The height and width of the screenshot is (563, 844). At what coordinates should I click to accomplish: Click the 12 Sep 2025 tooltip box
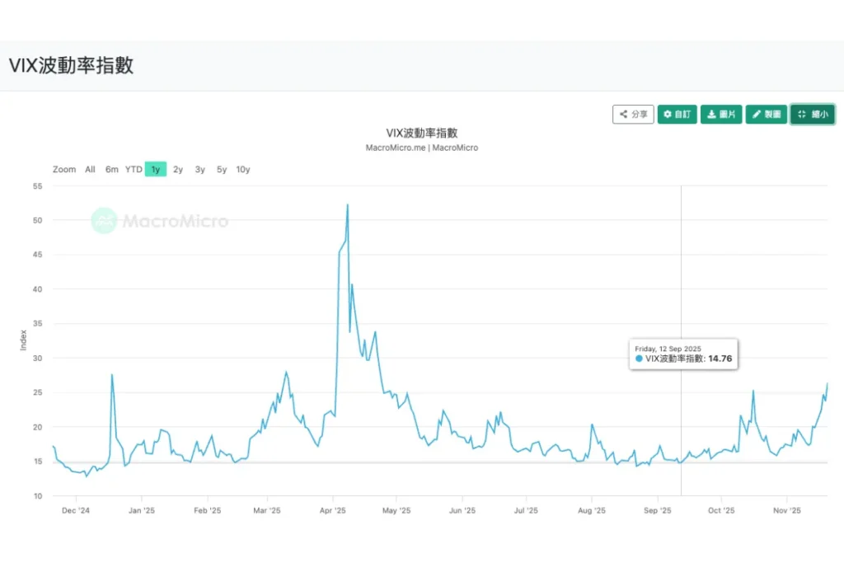[683, 354]
